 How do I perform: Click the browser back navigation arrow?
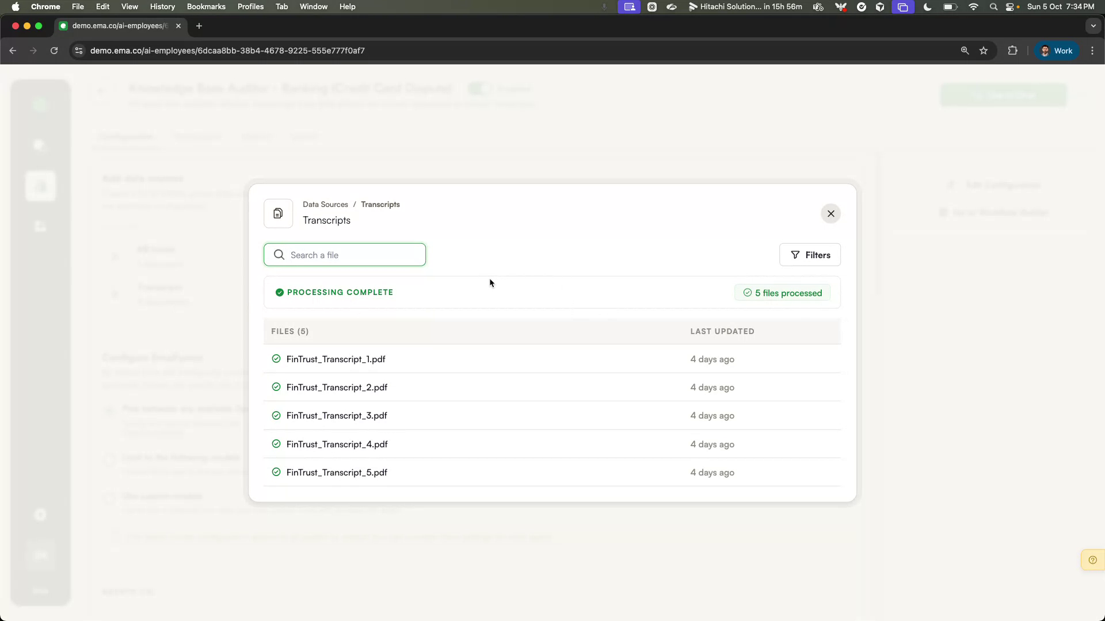pos(13,51)
